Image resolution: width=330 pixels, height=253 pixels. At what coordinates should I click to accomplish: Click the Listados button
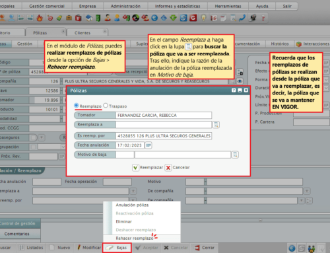coord(31,248)
